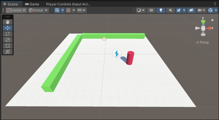Toggle Persp projection label
The image size is (219, 120).
(203, 42)
